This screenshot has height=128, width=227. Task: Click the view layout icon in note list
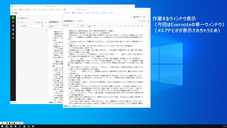pos(39,22)
